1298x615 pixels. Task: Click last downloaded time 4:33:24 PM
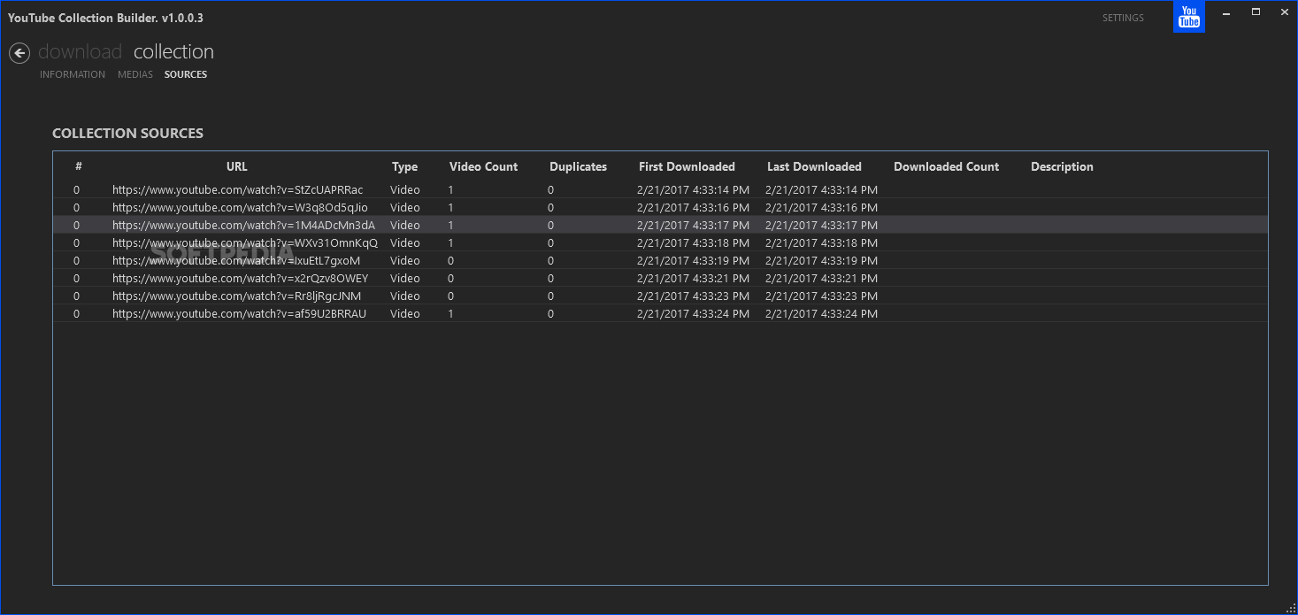coord(821,313)
